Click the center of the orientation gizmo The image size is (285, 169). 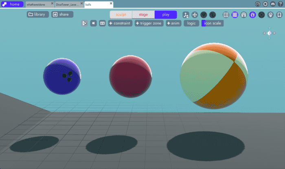pos(270,33)
